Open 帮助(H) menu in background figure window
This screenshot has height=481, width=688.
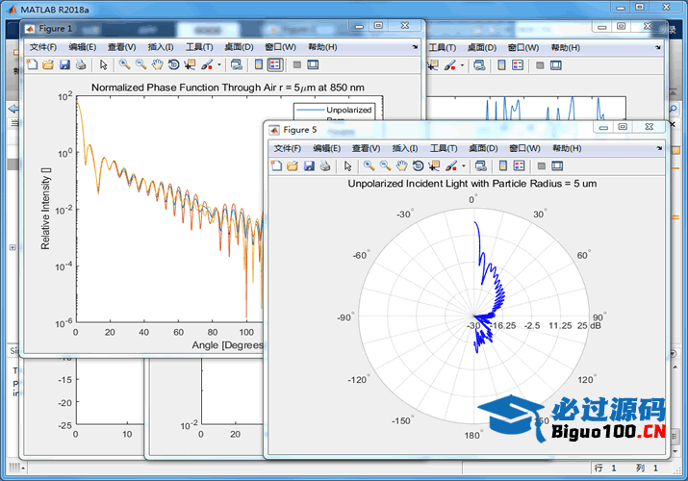pos(565,47)
